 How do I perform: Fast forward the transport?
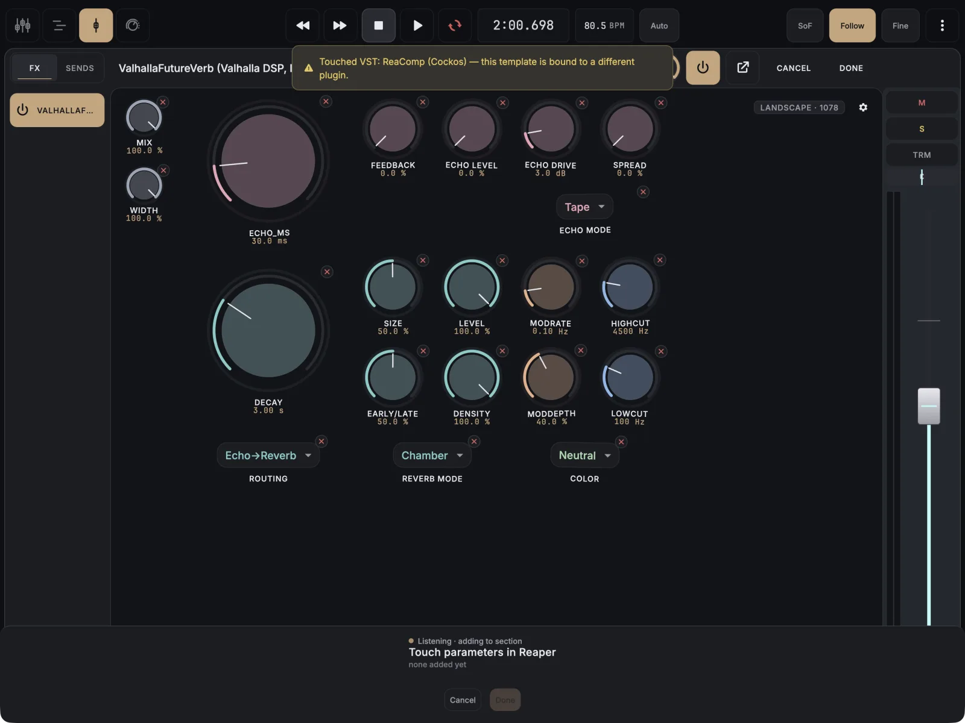point(340,25)
